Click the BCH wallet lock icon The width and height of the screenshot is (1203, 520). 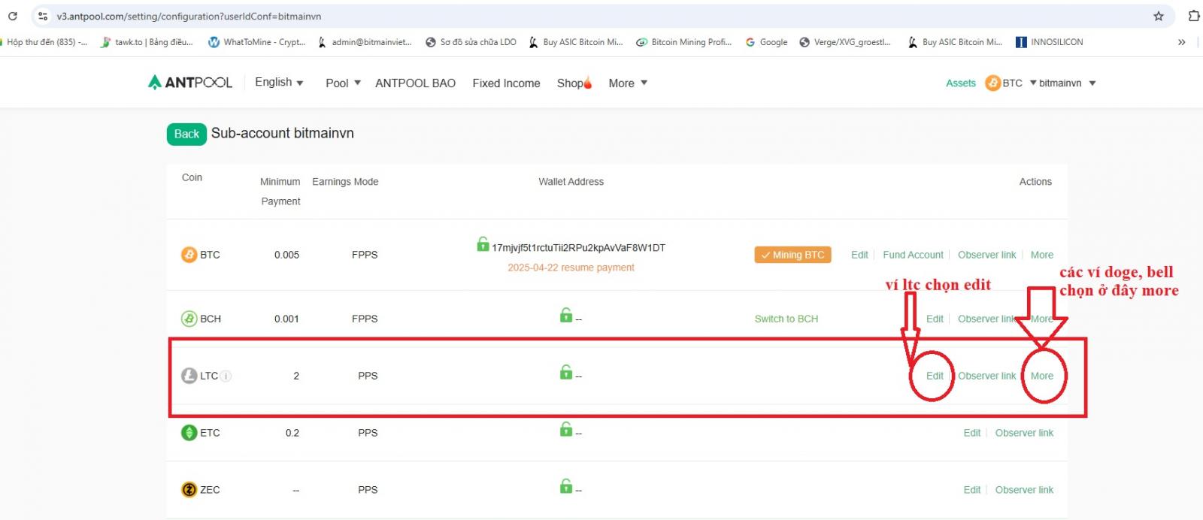tap(566, 315)
